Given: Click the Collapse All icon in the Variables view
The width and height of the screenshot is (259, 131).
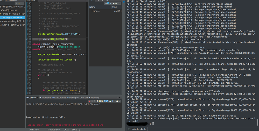Looking at the screenshot, I should (x=111, y=3).
